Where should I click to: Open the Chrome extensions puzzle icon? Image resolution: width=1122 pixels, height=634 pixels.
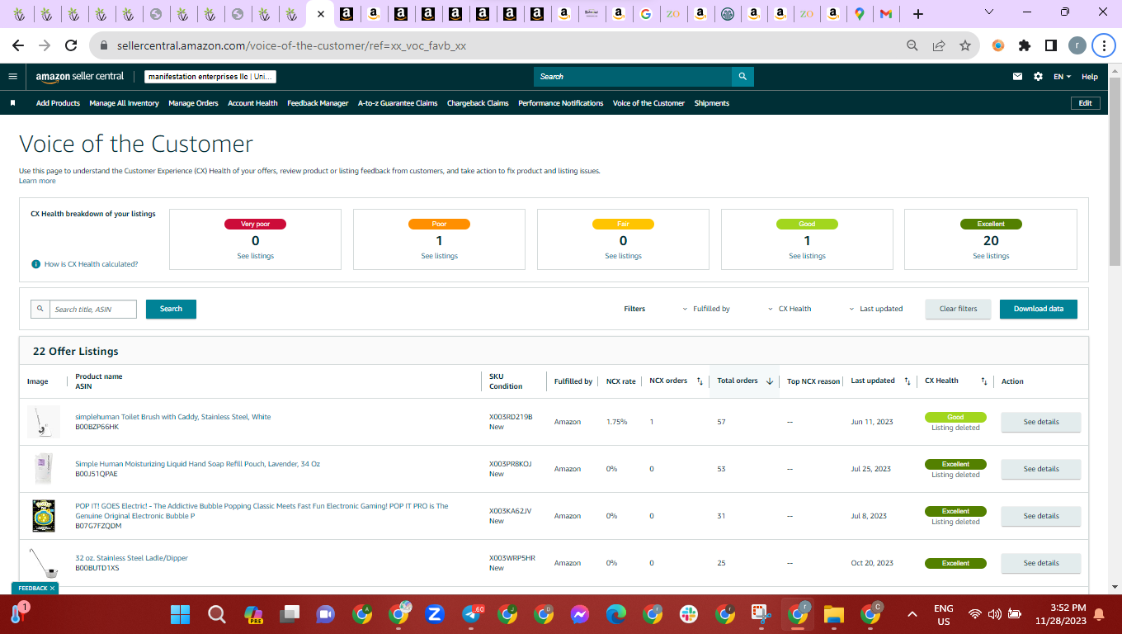point(1025,46)
